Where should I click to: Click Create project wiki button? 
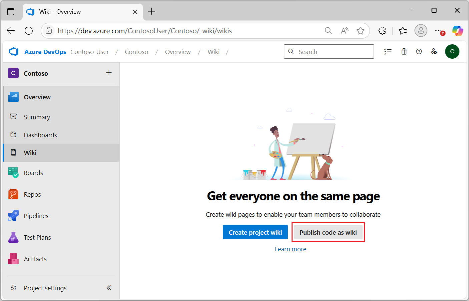[x=255, y=232]
